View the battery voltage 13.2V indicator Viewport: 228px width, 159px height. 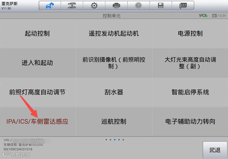click(x=219, y=16)
